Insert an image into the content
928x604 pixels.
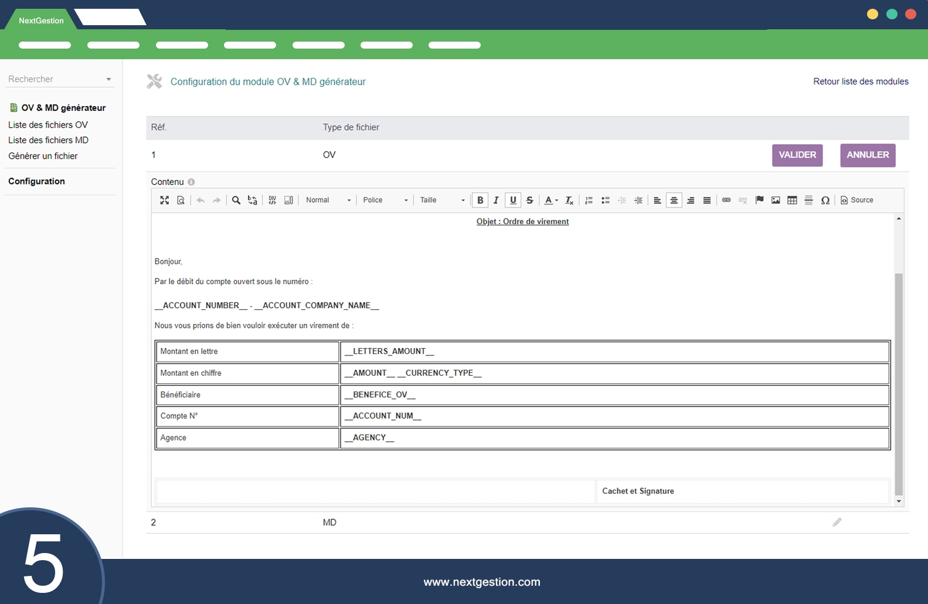(776, 200)
